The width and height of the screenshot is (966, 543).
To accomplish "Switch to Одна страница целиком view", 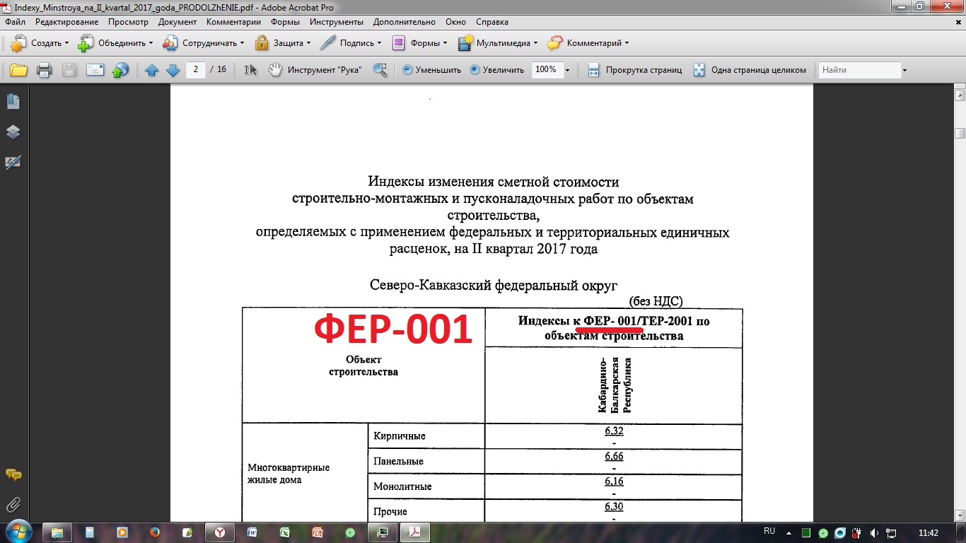I will coord(750,70).
